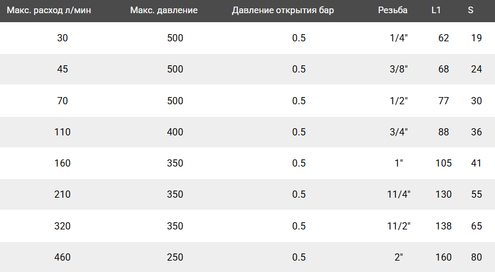Click the 11/4" thread value
Viewport: 495px width, 272px height.
tap(399, 195)
